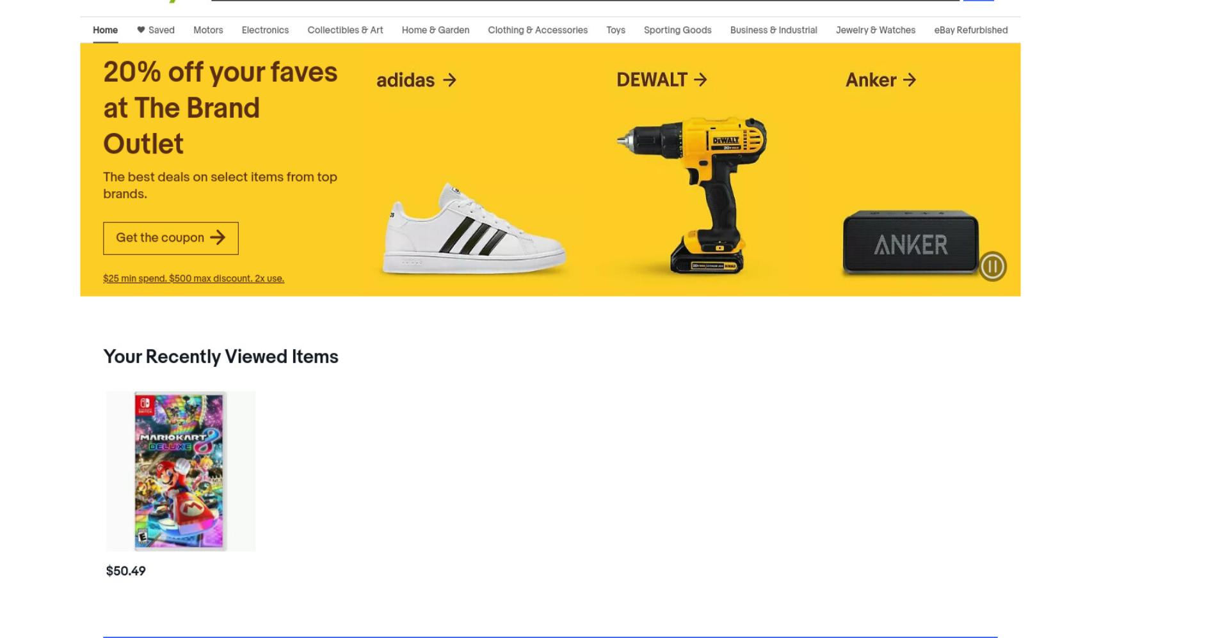Click the 20% off your faves headline
1229x638 pixels.
(x=220, y=108)
